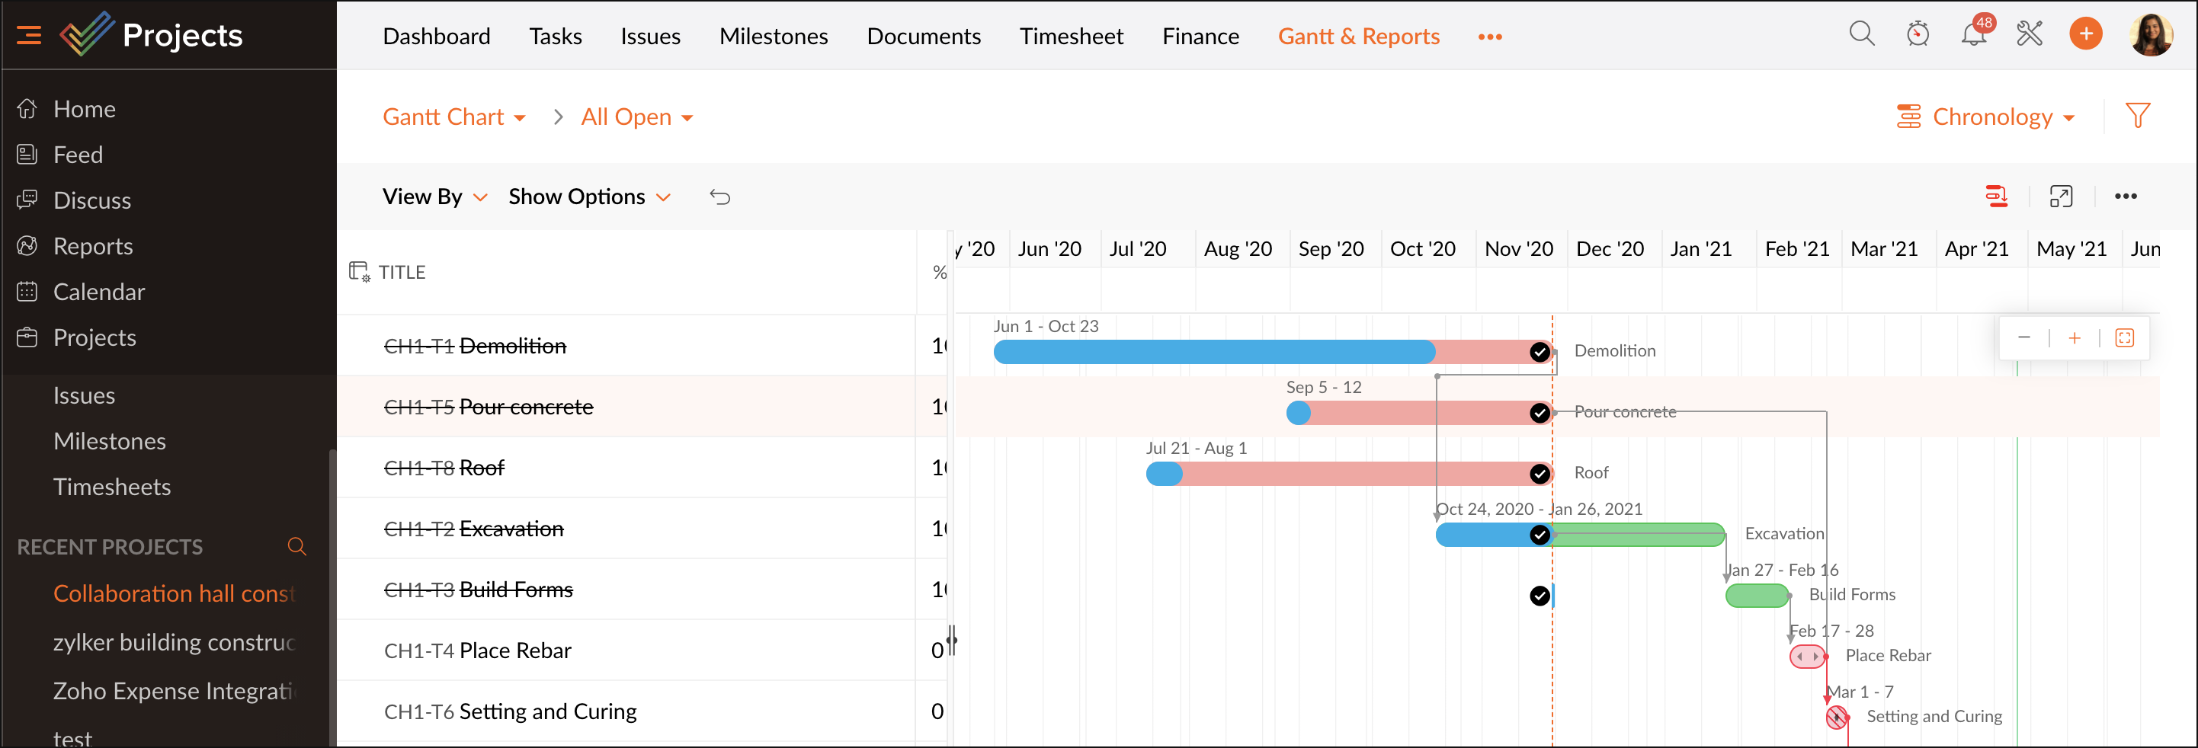Image resolution: width=2198 pixels, height=748 pixels.
Task: Zoom in the Gantt chart with plus
Action: point(2075,337)
